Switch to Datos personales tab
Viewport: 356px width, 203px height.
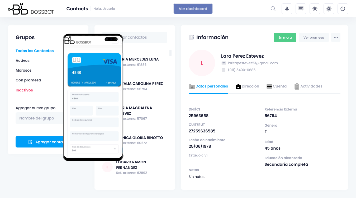[x=208, y=86]
